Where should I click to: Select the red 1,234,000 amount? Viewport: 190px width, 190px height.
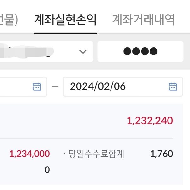click(30, 154)
